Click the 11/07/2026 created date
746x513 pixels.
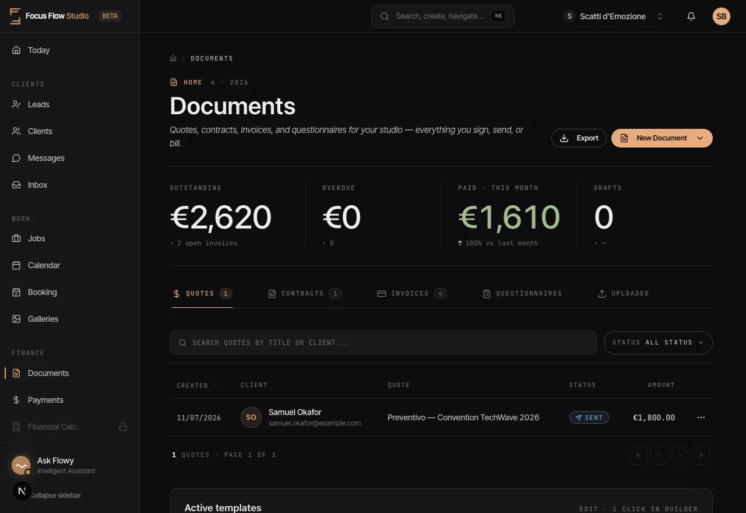199,417
